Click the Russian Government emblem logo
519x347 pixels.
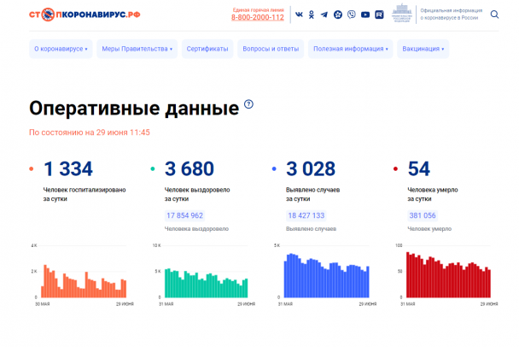click(401, 15)
